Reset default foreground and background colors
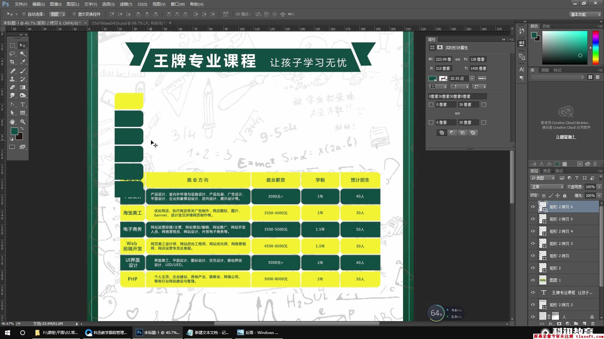604x339 pixels. tap(12, 139)
